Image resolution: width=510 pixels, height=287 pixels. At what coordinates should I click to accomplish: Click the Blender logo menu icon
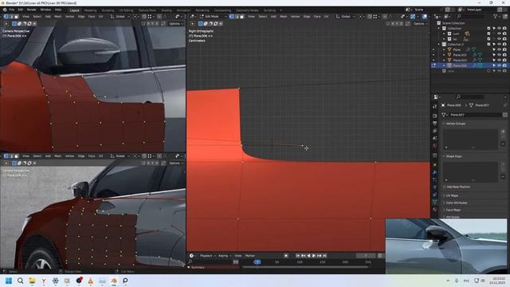[5, 10]
